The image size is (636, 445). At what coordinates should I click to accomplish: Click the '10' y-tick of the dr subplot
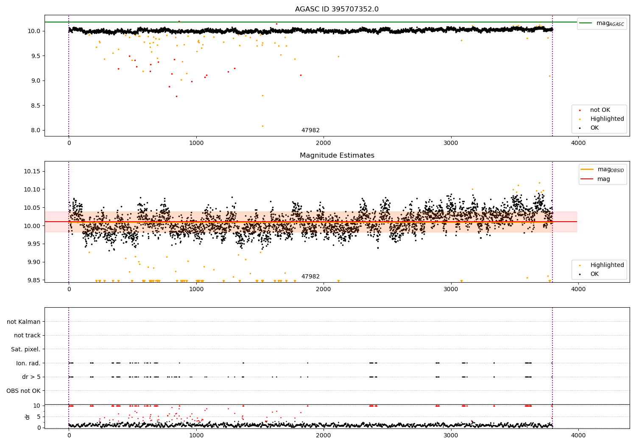tap(37, 406)
